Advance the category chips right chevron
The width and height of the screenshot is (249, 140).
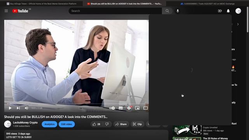(238, 24)
